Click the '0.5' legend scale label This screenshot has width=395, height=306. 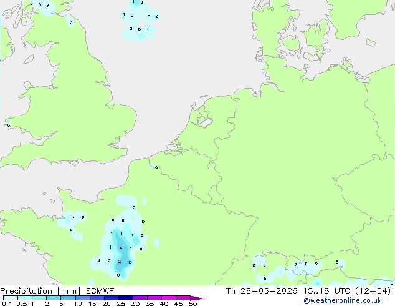(22, 304)
